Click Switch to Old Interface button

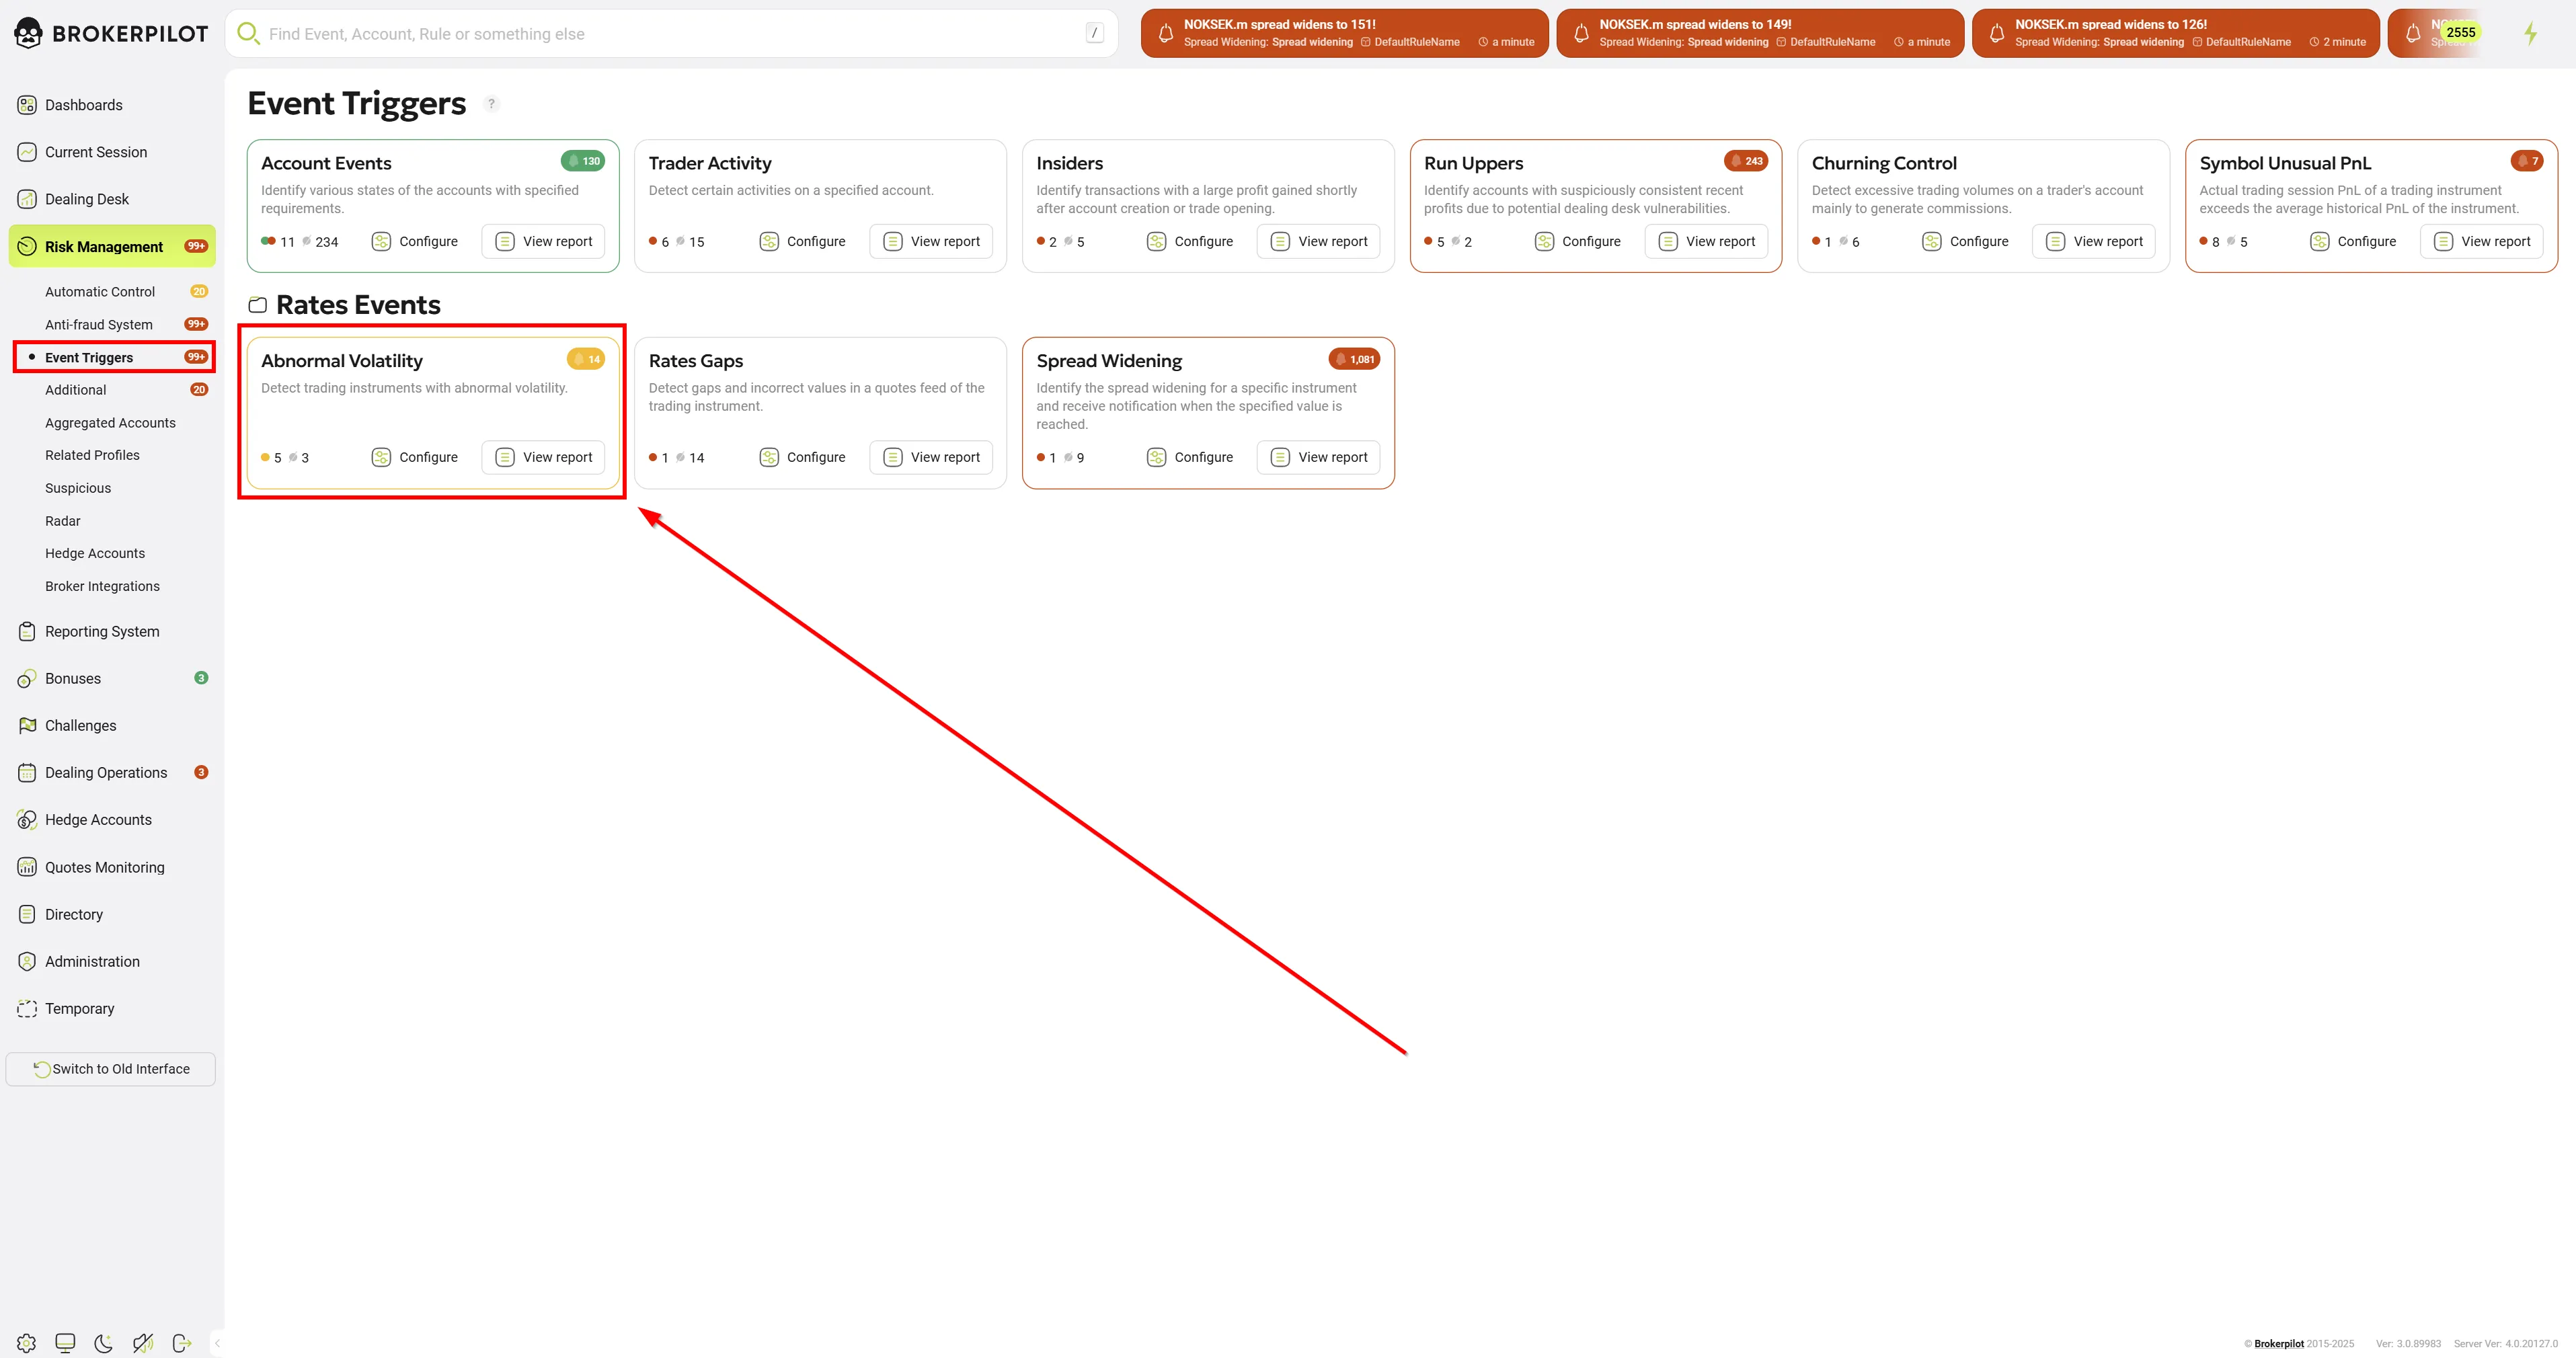[111, 1069]
